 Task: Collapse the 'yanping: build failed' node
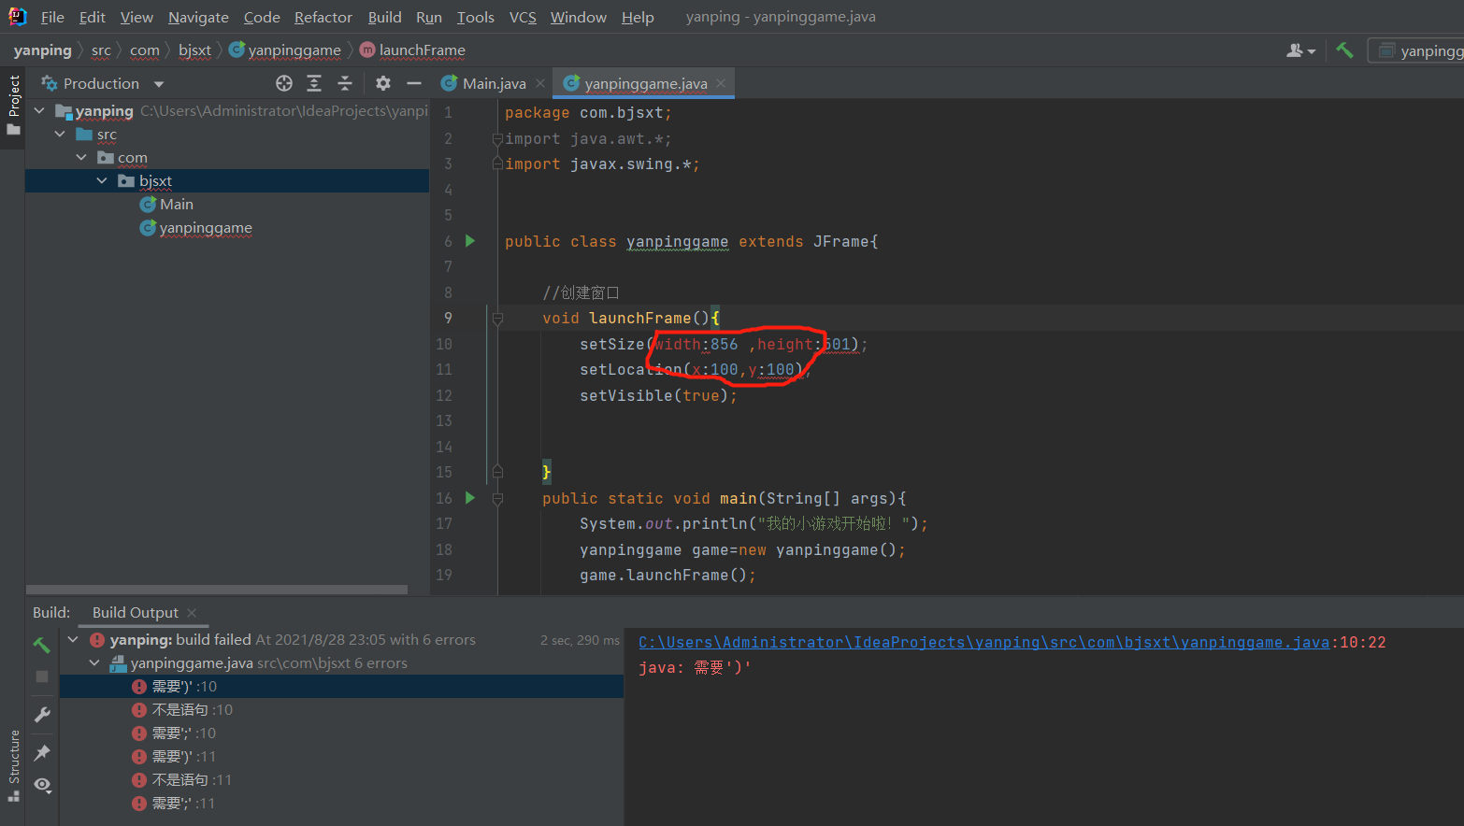(x=73, y=639)
